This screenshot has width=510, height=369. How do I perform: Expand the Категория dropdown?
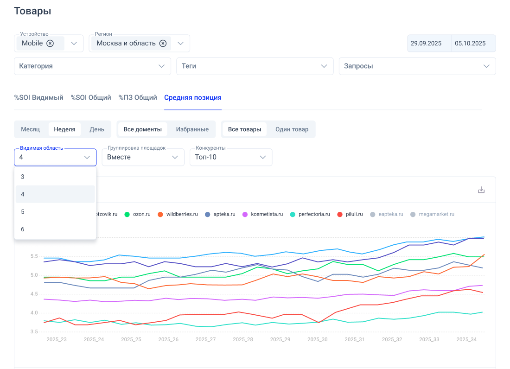92,66
